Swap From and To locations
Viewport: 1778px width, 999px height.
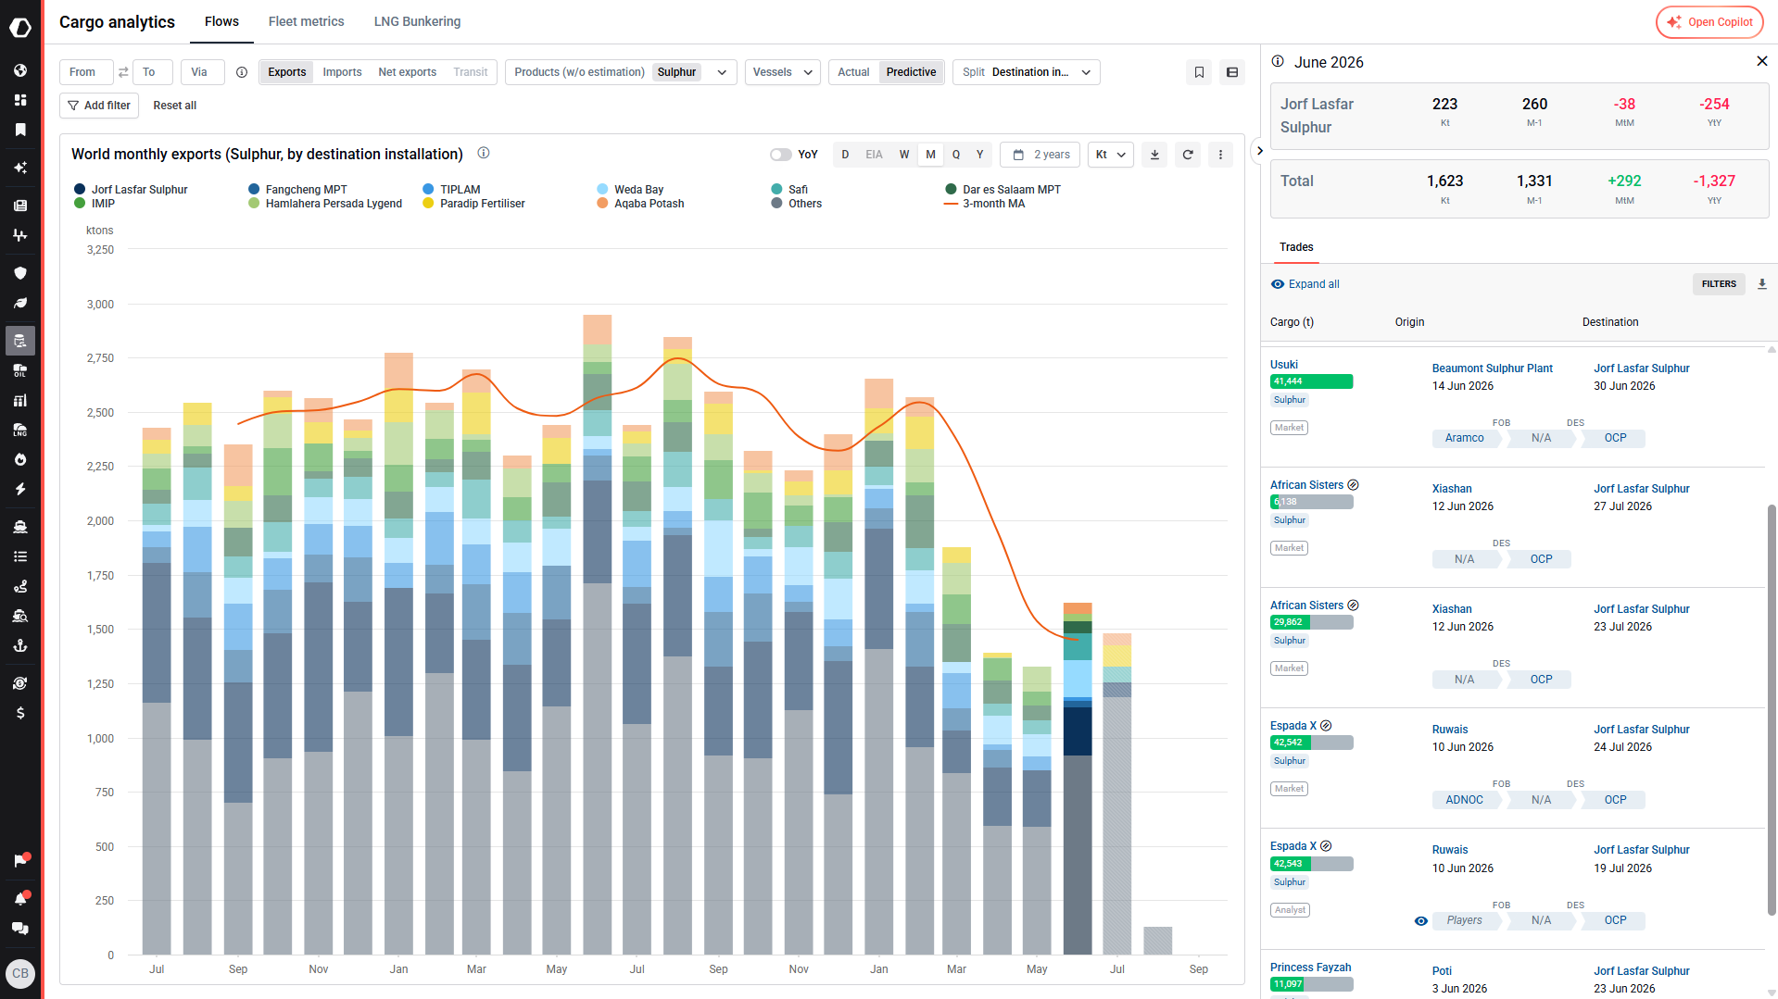click(123, 72)
